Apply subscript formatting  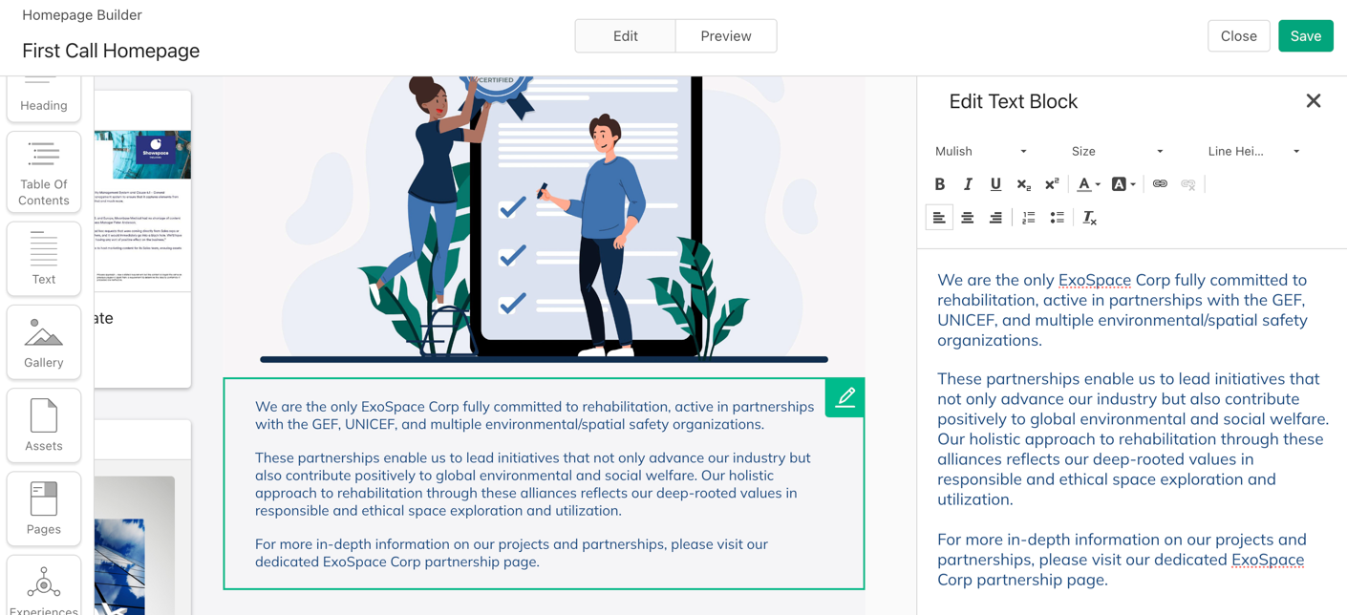(x=1023, y=184)
